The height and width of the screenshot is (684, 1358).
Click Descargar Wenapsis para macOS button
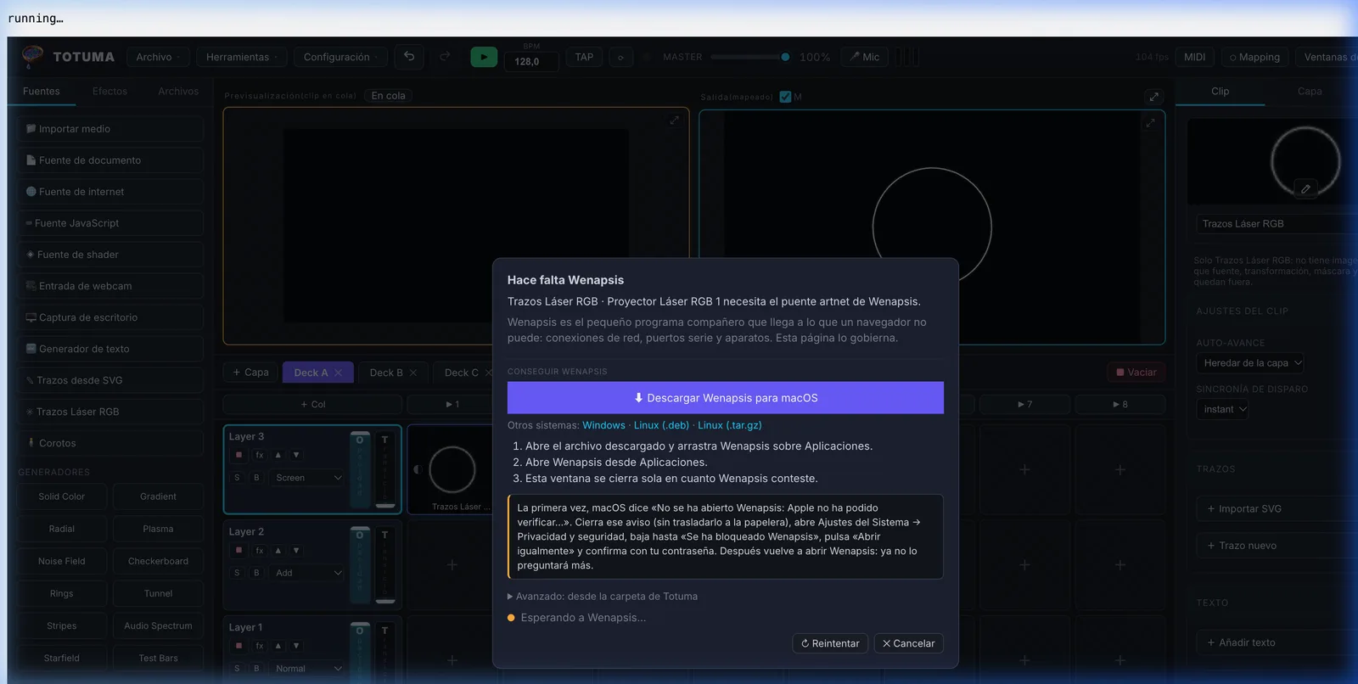click(x=726, y=398)
